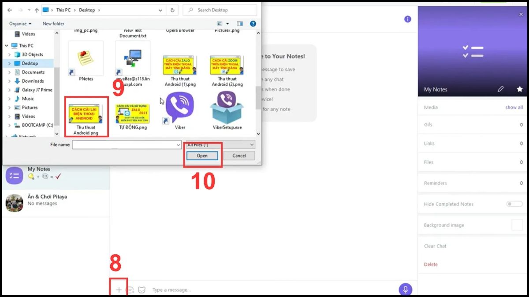Select the royalfas@s118 shortcut file
Viewport: 529px width, 297px height.
[132, 64]
